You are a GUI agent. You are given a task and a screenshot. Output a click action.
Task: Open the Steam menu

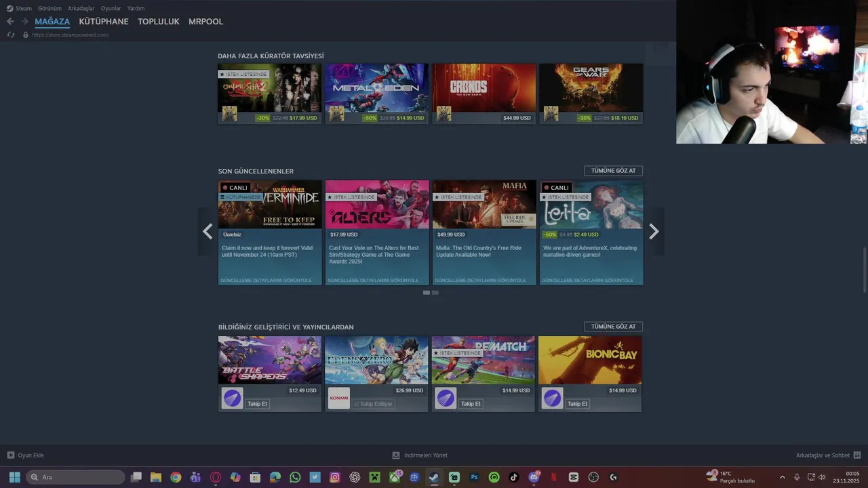coord(24,8)
